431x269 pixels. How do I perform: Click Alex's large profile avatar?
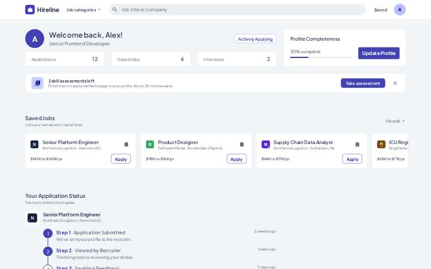click(x=35, y=39)
